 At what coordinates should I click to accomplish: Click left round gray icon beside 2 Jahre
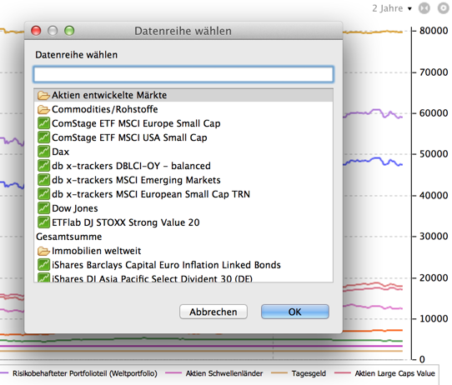tap(424, 8)
